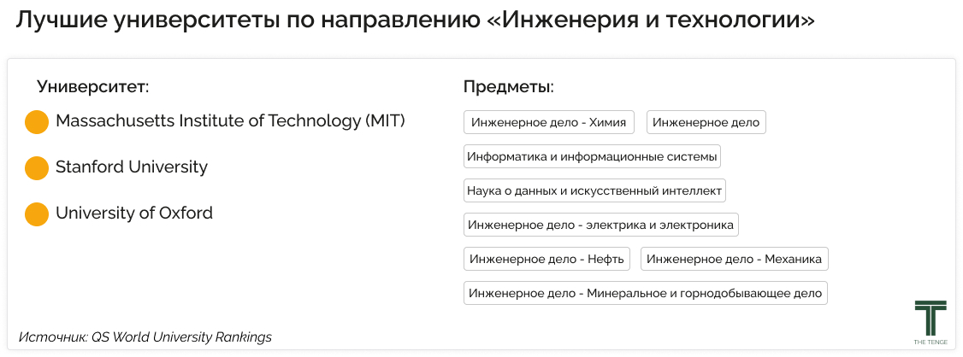
Task: Click the Университет: heading
Action: [93, 86]
